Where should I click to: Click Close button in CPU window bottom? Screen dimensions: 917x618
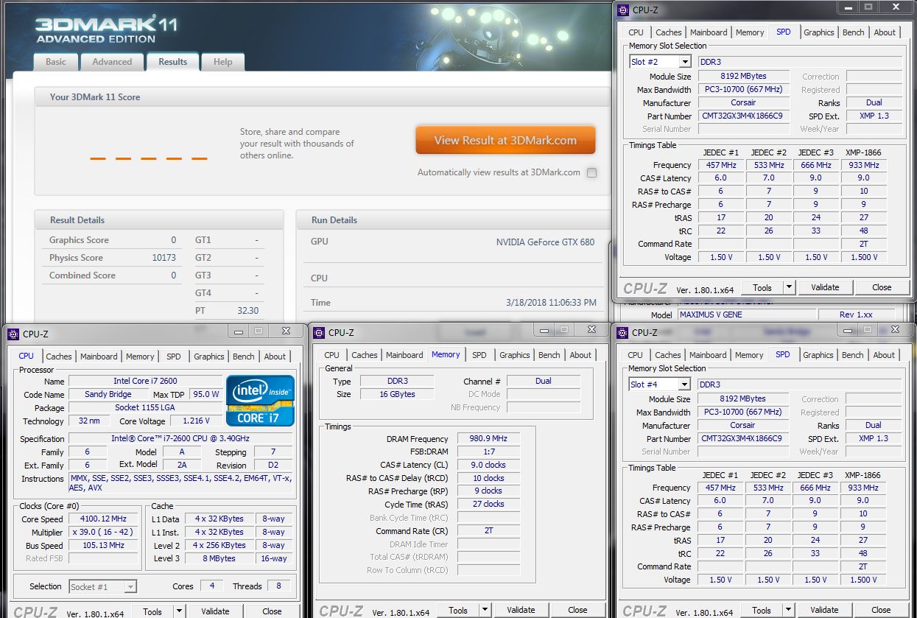tap(272, 611)
